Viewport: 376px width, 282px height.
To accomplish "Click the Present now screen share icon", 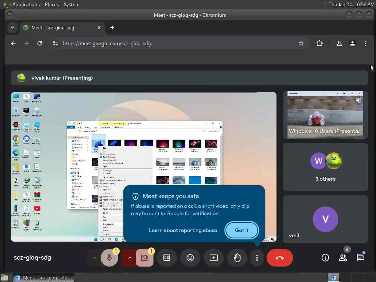I will point(214,258).
